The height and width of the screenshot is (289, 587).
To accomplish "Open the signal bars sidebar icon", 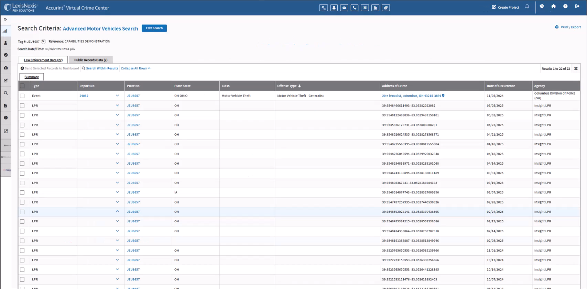I will [x=5, y=31].
